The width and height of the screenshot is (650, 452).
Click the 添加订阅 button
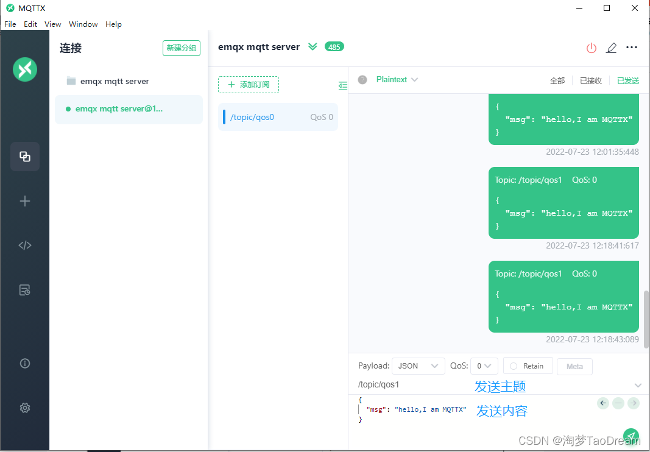pyautogui.click(x=249, y=85)
